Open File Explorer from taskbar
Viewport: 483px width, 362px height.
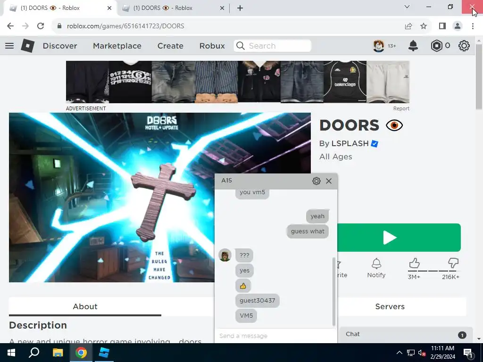(x=58, y=353)
